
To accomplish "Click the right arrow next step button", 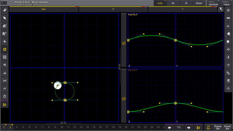I will click(x=189, y=128).
